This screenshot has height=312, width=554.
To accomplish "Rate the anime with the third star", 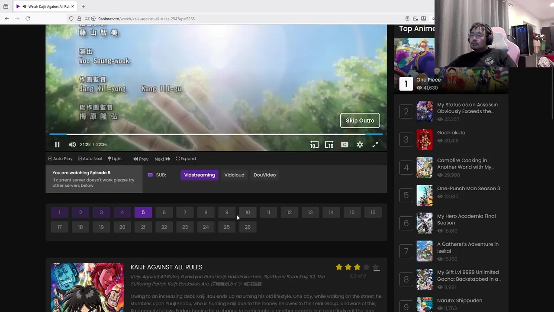I will [357, 267].
